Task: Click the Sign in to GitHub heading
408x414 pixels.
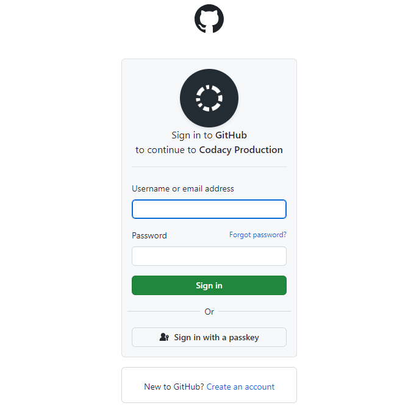Action: [209, 135]
